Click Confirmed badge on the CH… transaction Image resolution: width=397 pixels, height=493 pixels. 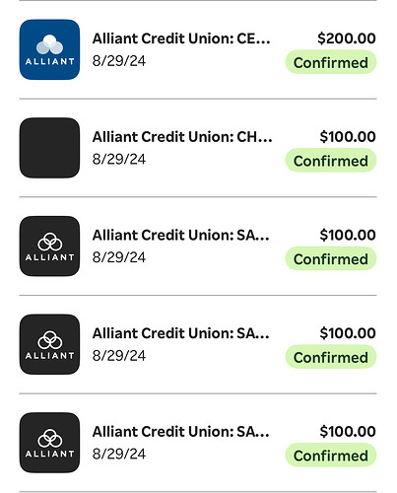(x=331, y=161)
